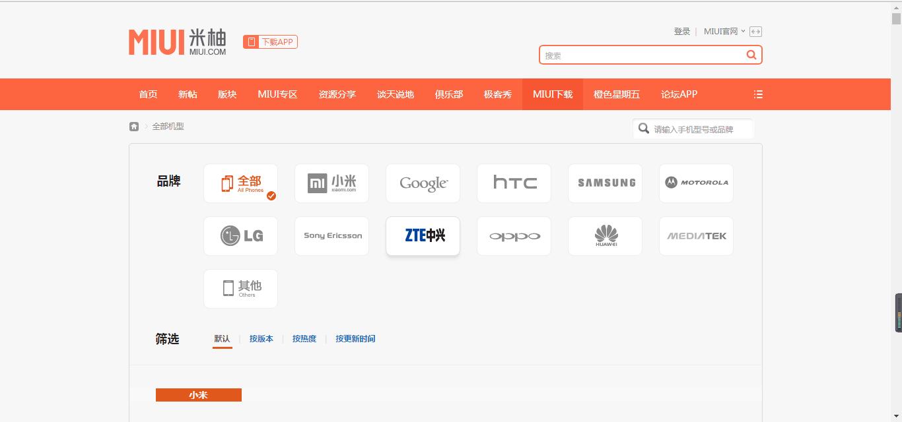The height and width of the screenshot is (422, 902).
Task: Select the Xiaomi brand logo
Action: pos(331,183)
